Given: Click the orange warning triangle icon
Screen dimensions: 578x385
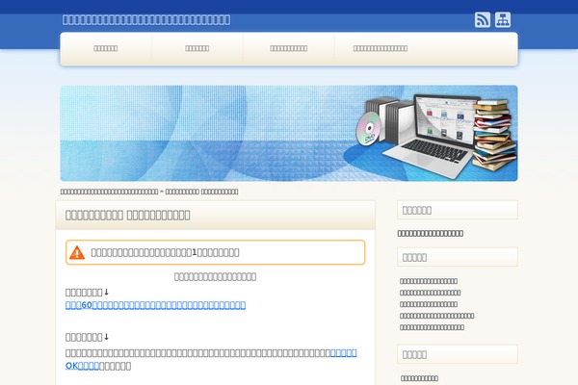Looking at the screenshot, I should coord(77,253).
